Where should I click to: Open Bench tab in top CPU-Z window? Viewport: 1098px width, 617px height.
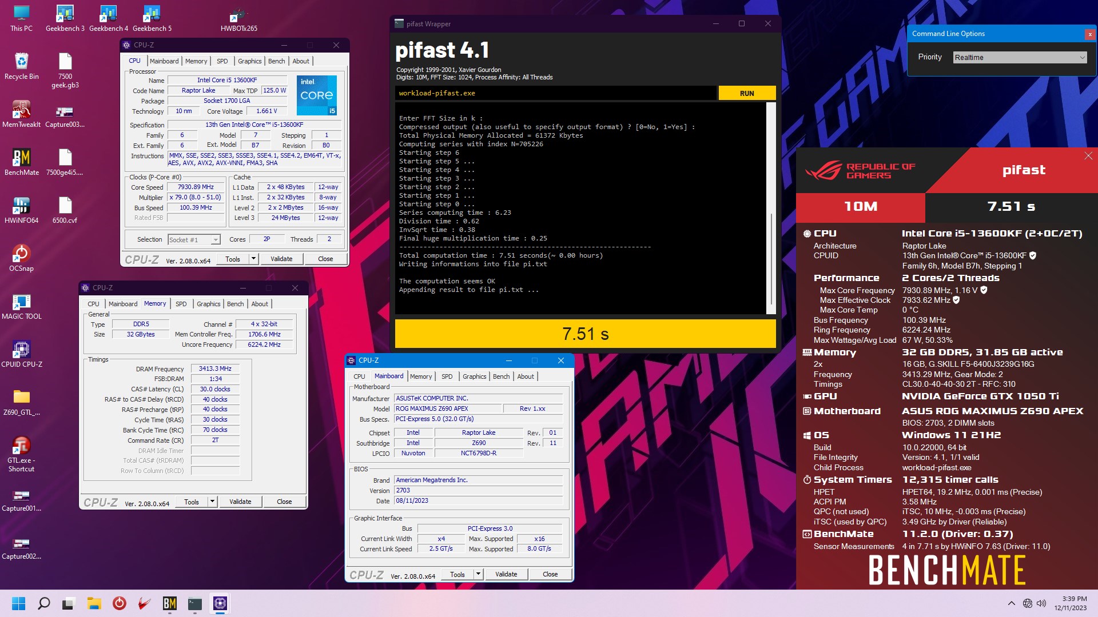[x=276, y=61]
